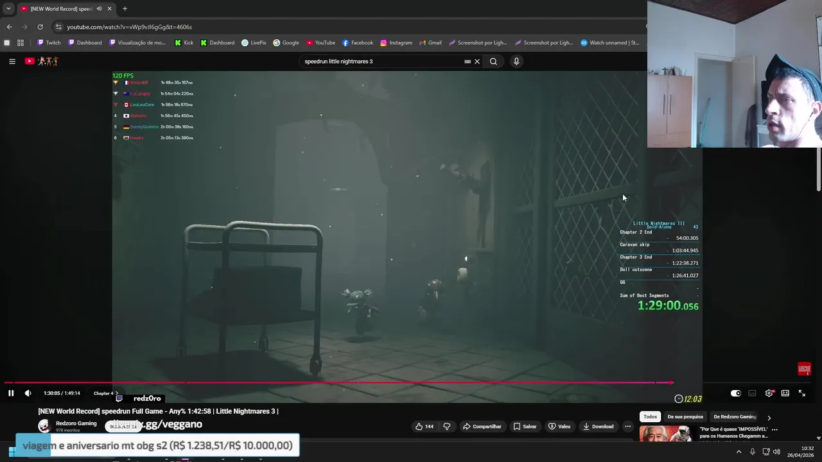
Task: Open the on-screen keyboard in search
Action: click(468, 62)
